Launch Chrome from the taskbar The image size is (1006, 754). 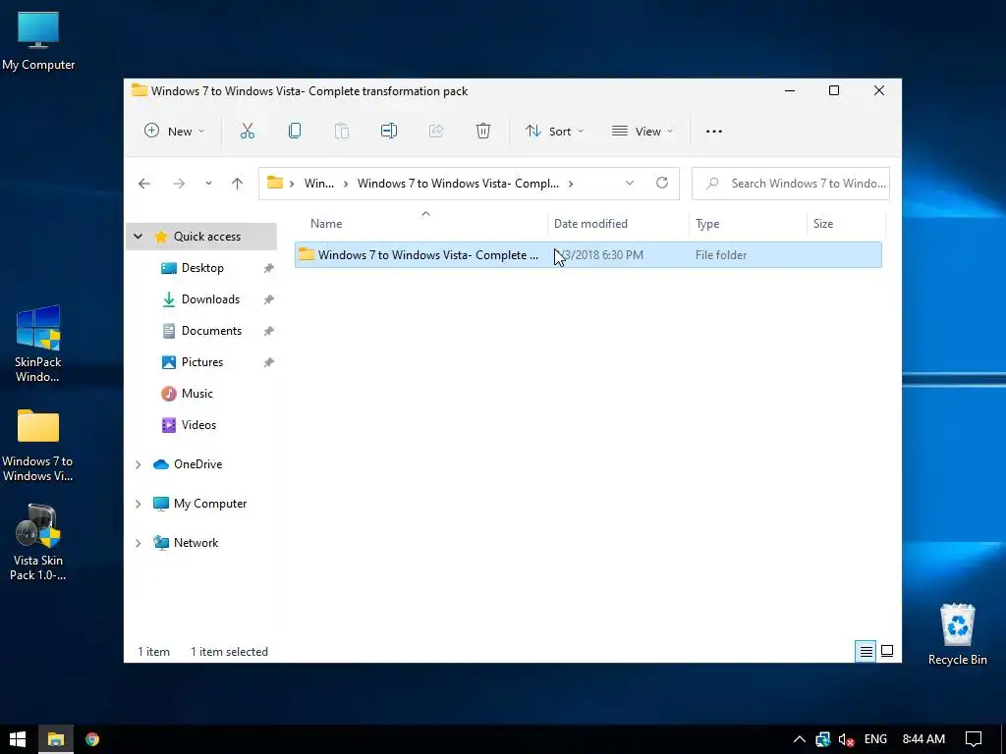[x=92, y=739]
